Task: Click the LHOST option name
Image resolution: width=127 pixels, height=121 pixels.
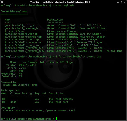Action: pos(4,99)
